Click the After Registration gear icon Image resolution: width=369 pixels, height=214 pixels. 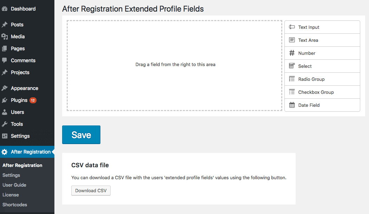(5, 152)
